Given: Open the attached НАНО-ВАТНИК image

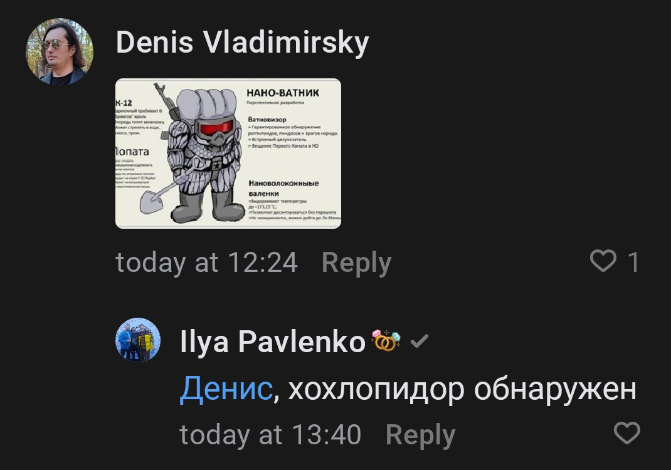Looking at the screenshot, I should pos(228,153).
